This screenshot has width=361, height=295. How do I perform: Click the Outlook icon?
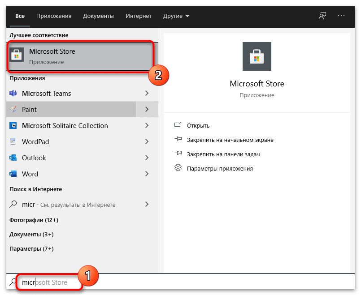[x=13, y=158]
